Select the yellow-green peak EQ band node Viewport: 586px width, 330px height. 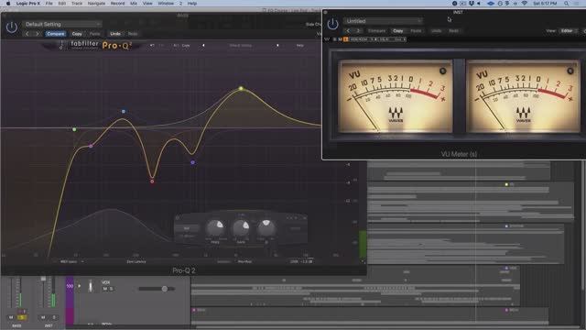(x=241, y=89)
